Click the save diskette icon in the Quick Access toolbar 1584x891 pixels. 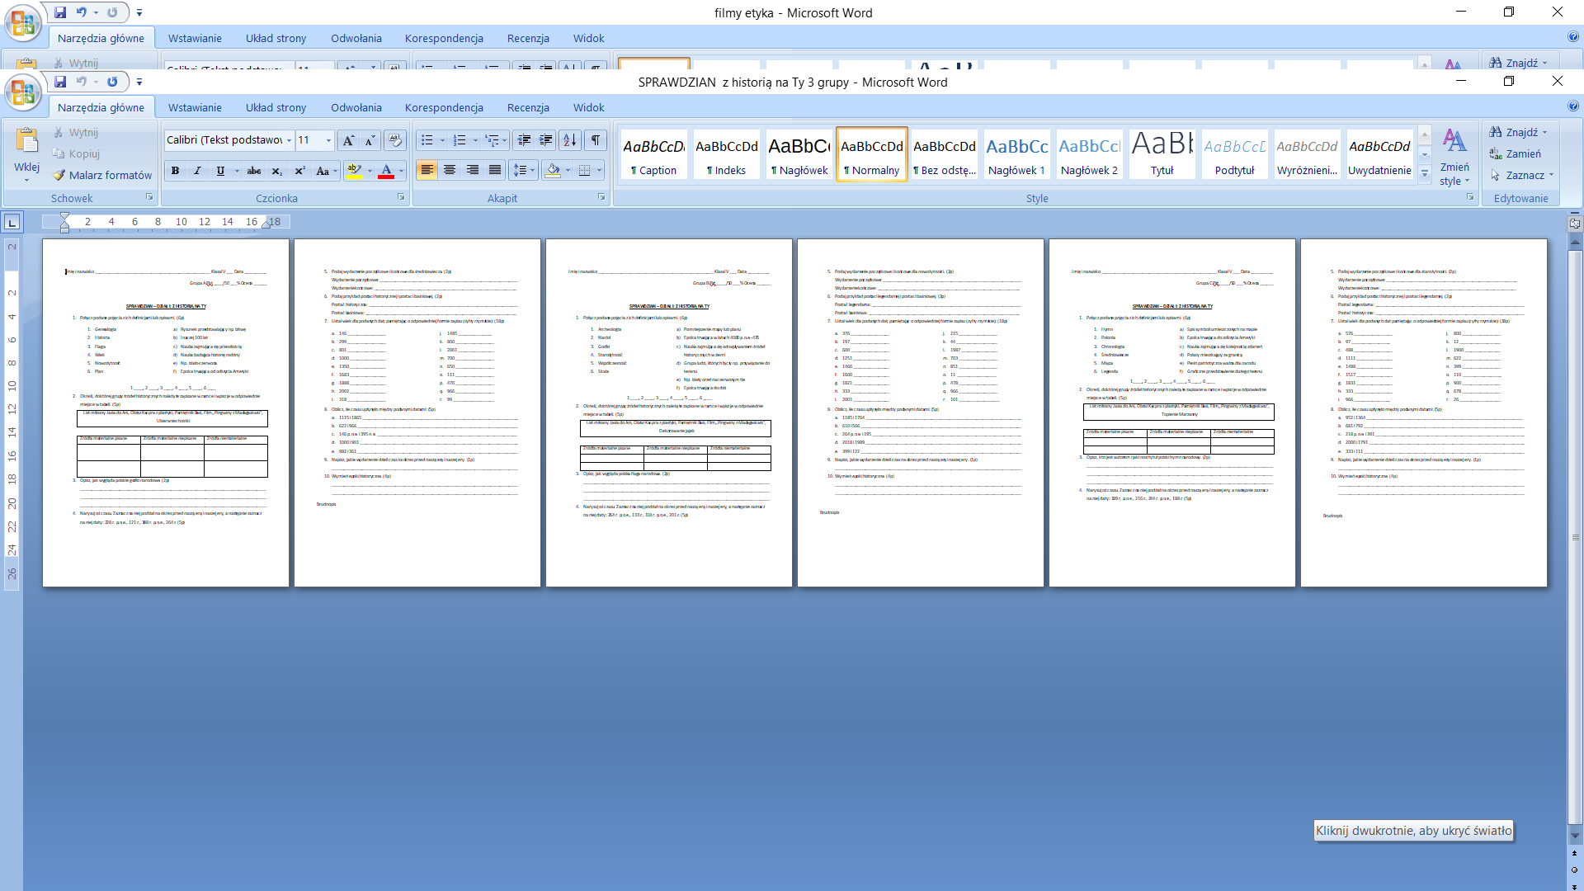tap(60, 82)
